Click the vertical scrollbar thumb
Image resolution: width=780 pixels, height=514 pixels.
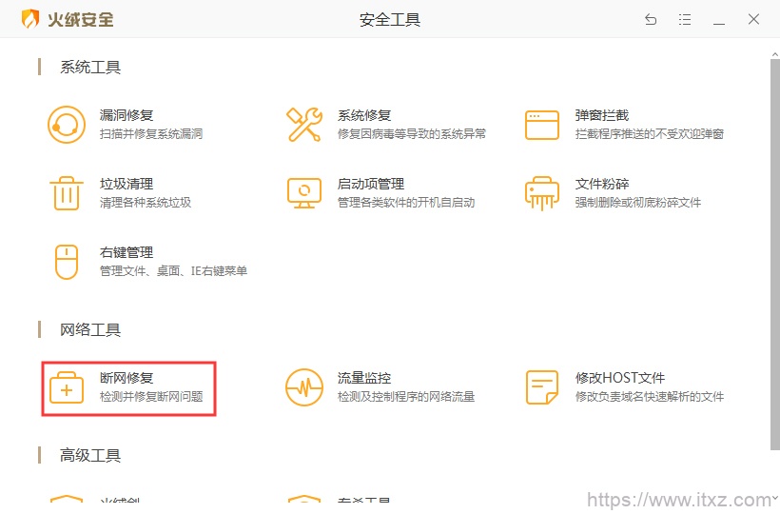(x=775, y=254)
